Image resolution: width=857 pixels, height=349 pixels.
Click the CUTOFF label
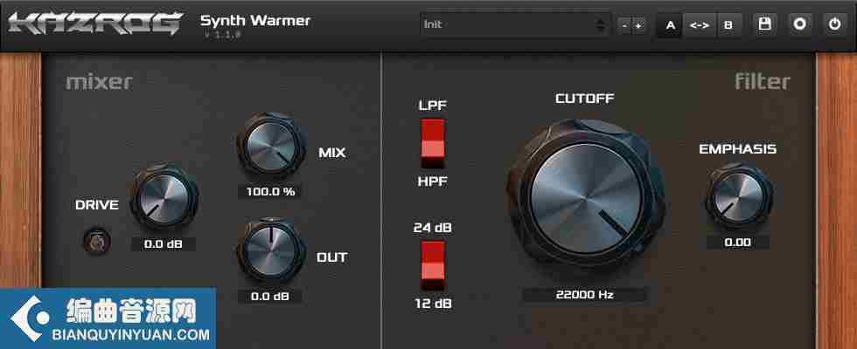pyautogui.click(x=585, y=99)
